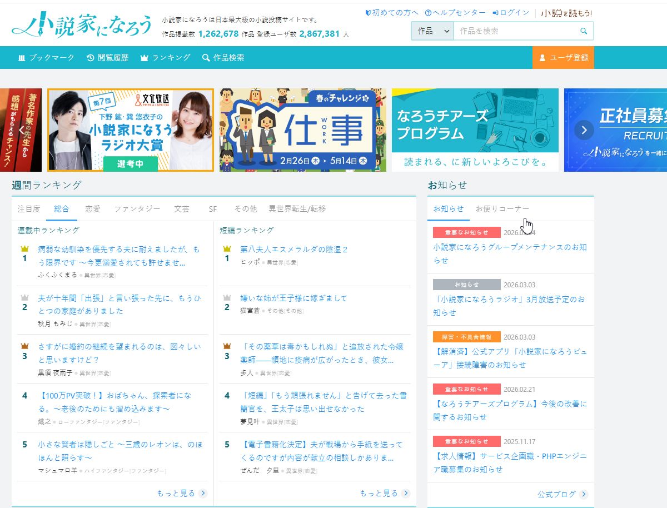
Task: Click the magnifier icon beside 作品検索
Action: tap(206, 57)
